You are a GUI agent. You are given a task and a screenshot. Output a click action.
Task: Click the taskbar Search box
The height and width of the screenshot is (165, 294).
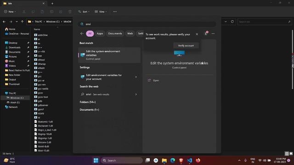tap(122, 160)
